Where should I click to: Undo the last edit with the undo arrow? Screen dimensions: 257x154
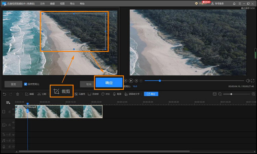[4, 94]
